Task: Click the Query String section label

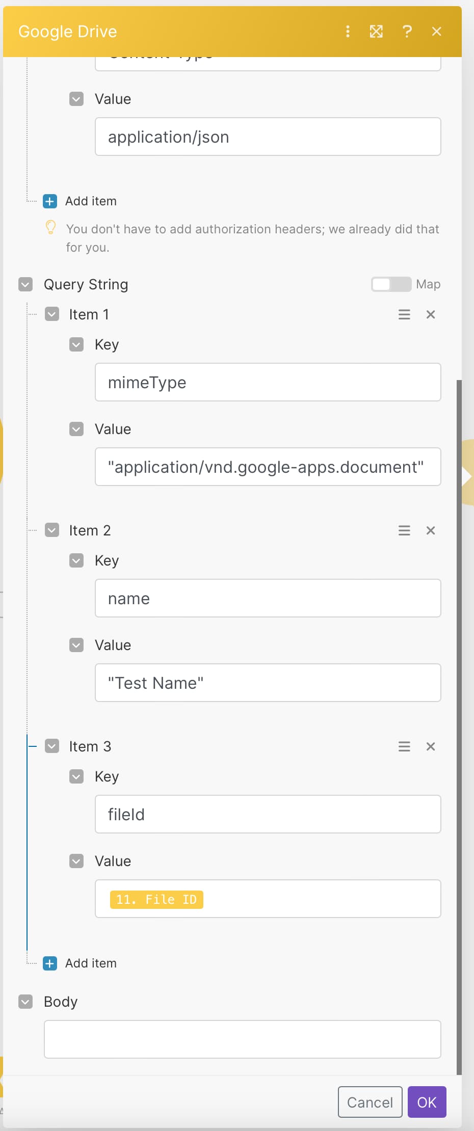Action: pos(86,284)
